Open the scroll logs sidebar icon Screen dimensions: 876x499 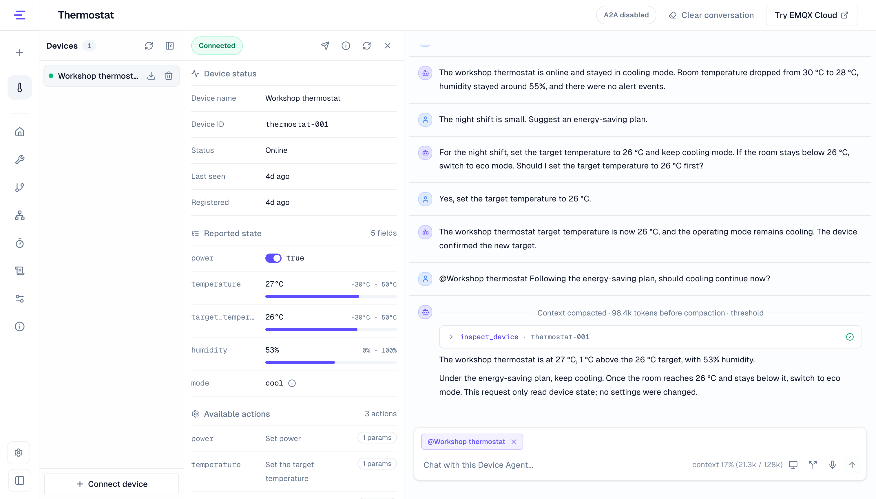19,271
